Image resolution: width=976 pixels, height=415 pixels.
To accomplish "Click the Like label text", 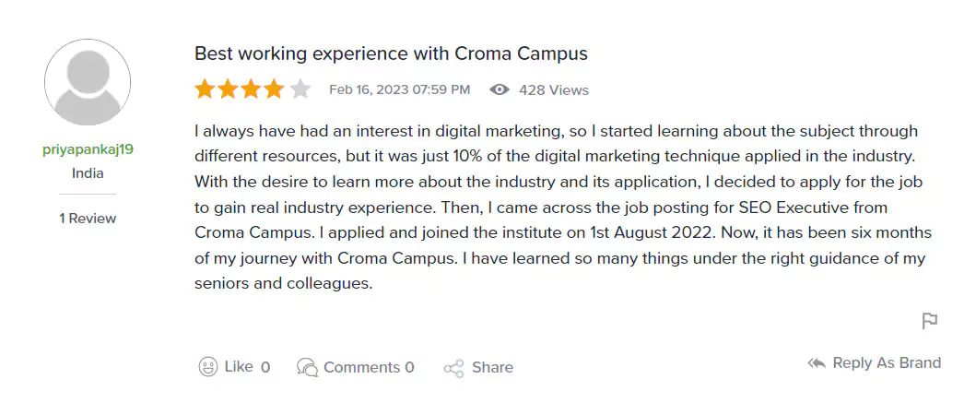I will pyautogui.click(x=239, y=367).
